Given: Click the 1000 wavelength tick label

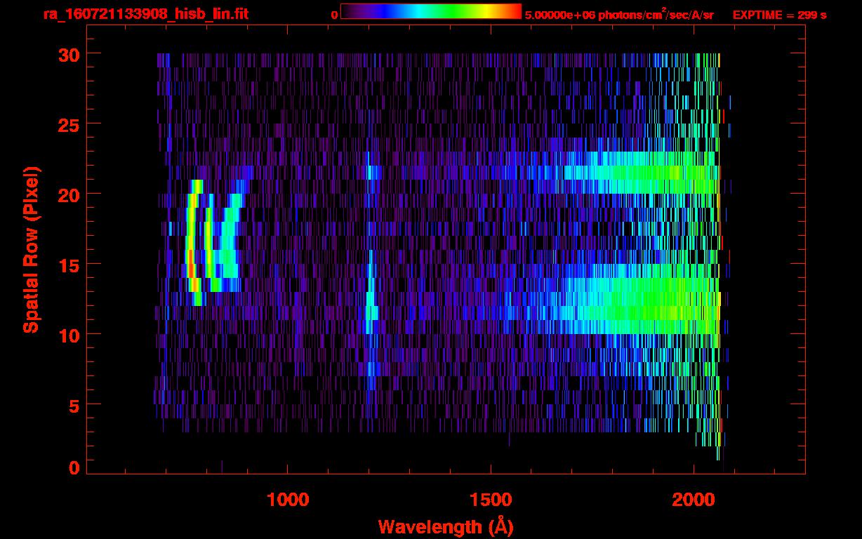Looking at the screenshot, I should tap(288, 499).
